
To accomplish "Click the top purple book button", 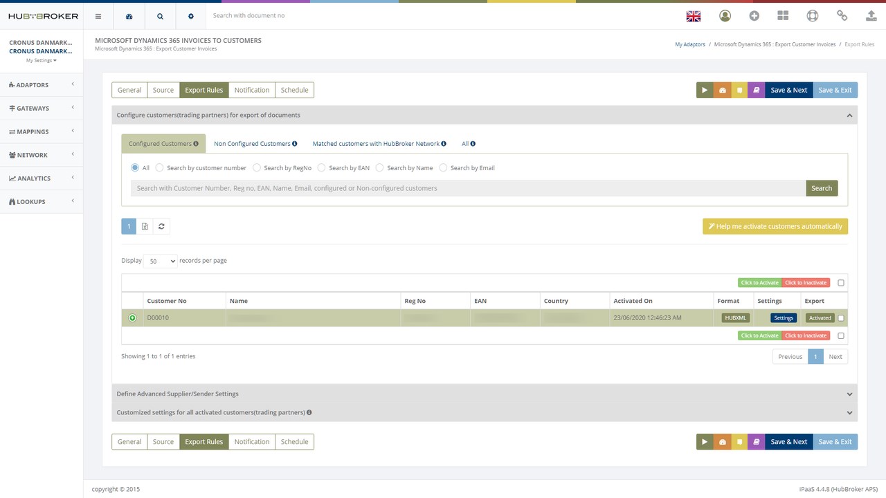I will tap(757, 90).
